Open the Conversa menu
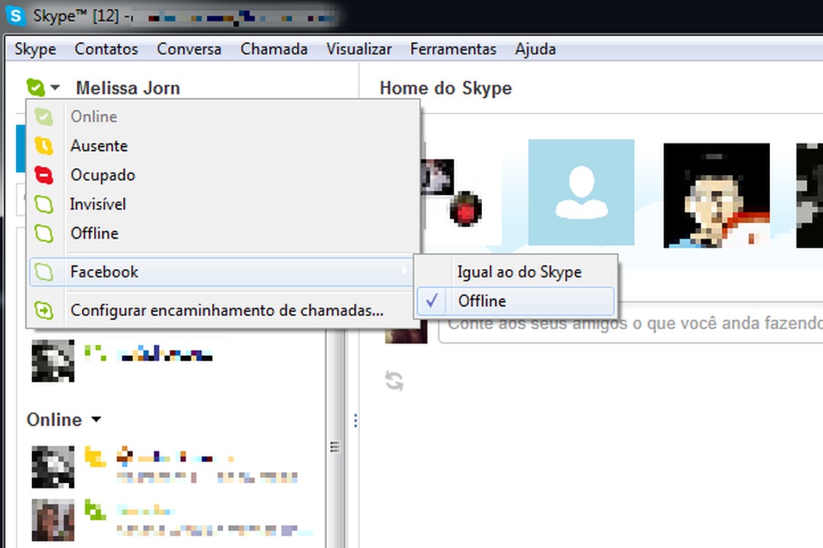The height and width of the screenshot is (548, 823). [x=189, y=49]
